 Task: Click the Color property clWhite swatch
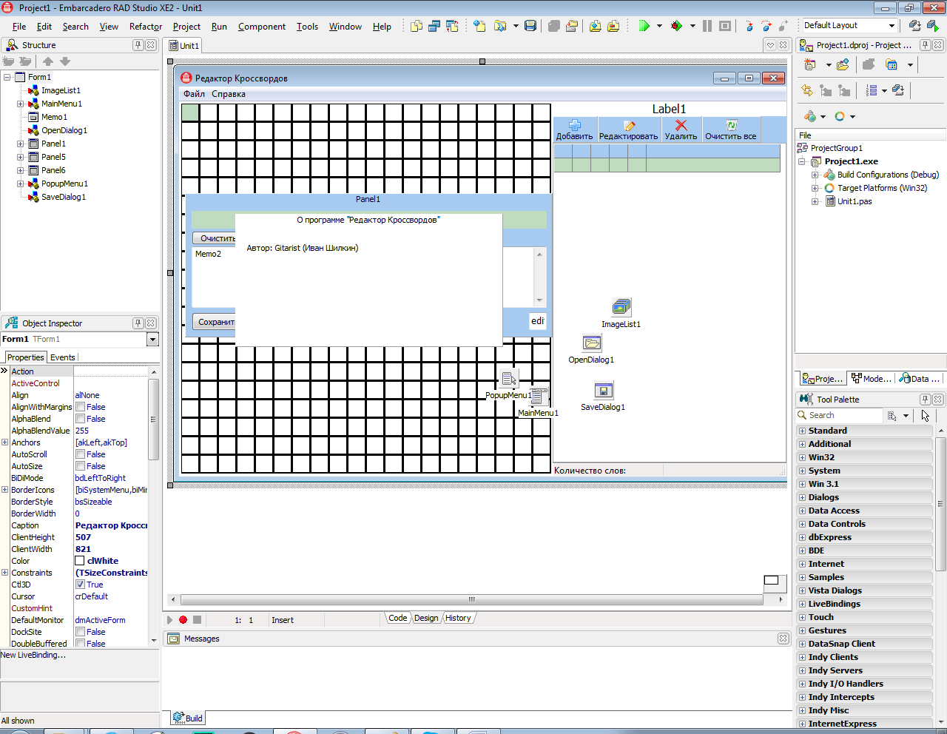[80, 561]
